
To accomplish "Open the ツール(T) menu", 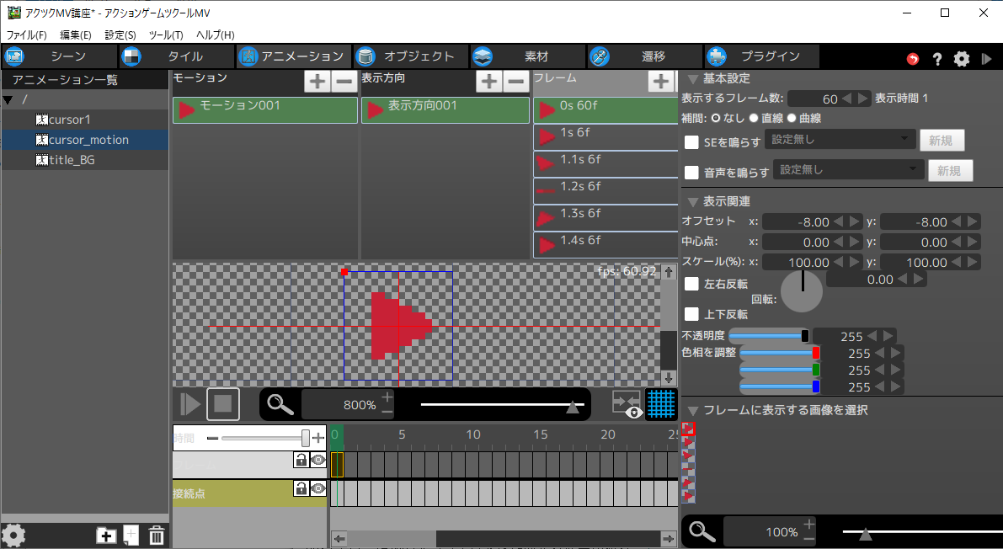I will [x=165, y=35].
